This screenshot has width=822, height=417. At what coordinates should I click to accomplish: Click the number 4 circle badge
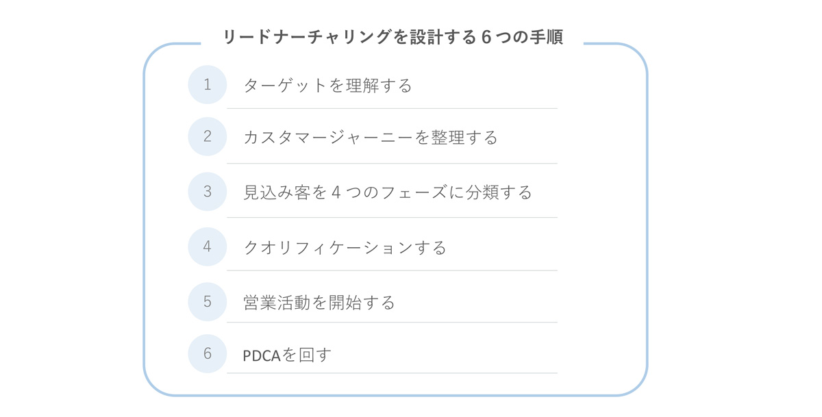click(208, 247)
